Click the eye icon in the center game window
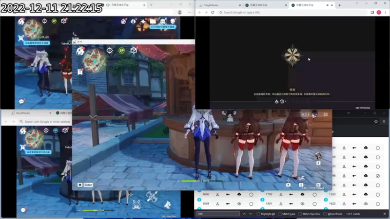The height and width of the screenshot is (219, 390). click(109, 51)
